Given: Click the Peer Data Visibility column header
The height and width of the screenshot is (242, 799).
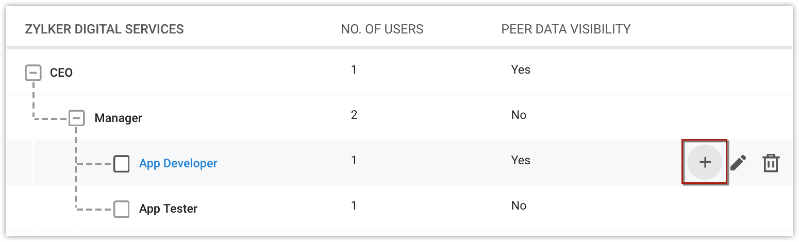Looking at the screenshot, I should [x=565, y=29].
